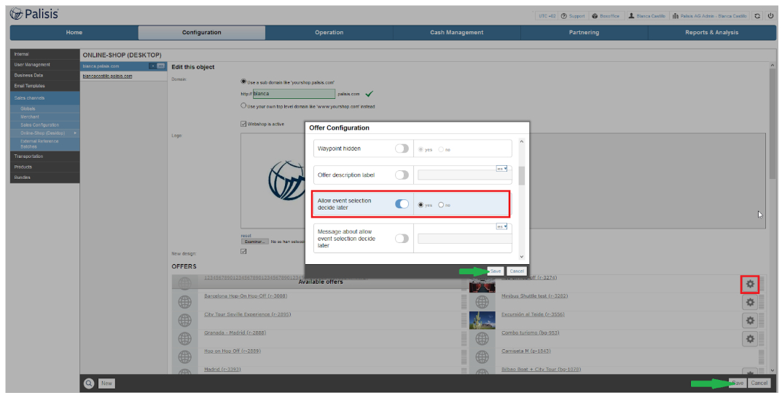The width and height of the screenshot is (782, 398).
Task: Click the Excursión al Teide offer thumbnail
Action: (x=482, y=320)
